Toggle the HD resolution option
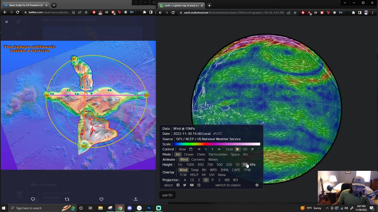The width and height of the screenshot is (378, 212). point(245,149)
